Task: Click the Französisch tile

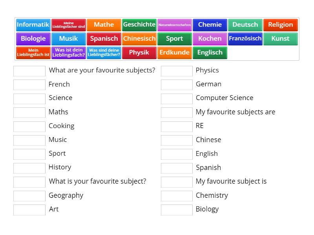Action: (245, 39)
